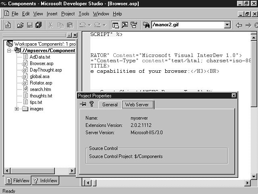Click the Back arrow in toolbar
This screenshot has width=258, height=194.
(x=239, y=25)
